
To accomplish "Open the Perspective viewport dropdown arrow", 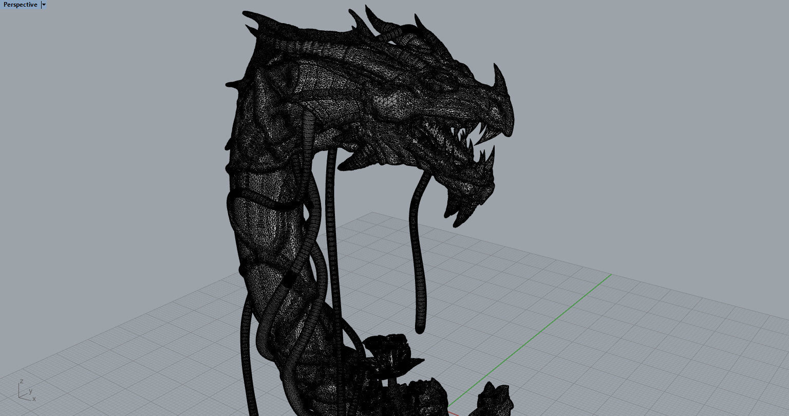I will click(x=44, y=5).
